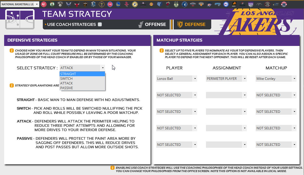Select the LA Clippers team logo
The image size is (304, 175).
point(143,4)
